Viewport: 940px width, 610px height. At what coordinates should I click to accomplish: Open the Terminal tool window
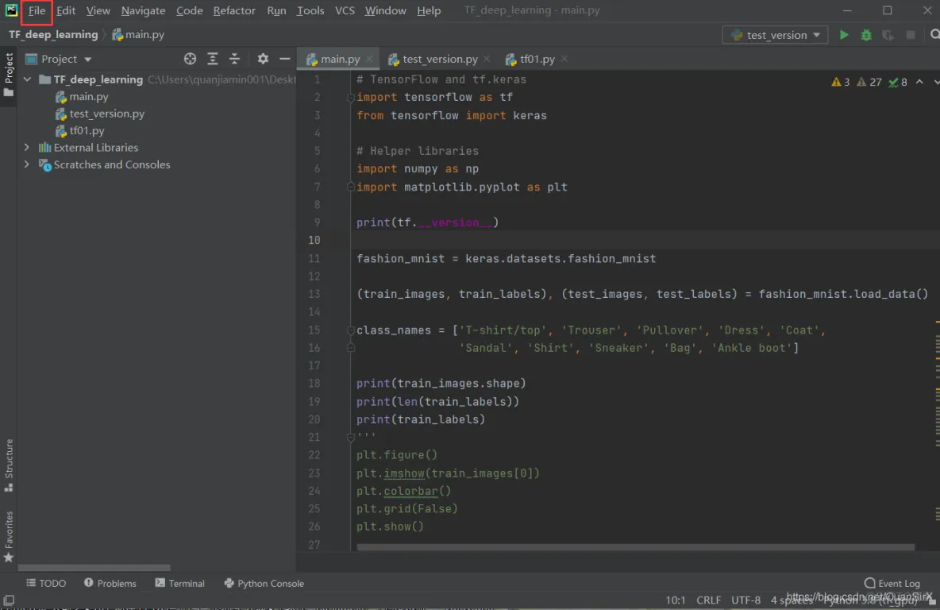tap(180, 583)
